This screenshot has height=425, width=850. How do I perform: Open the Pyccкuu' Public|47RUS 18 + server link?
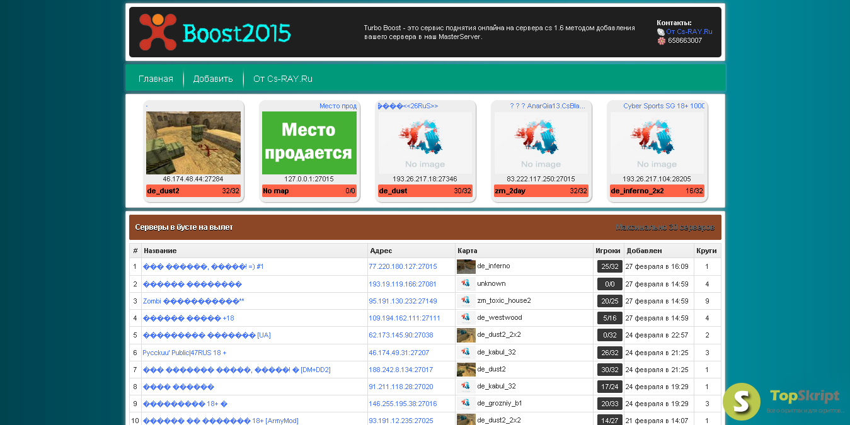coord(185,353)
